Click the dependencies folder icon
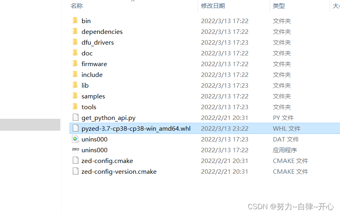340x214 pixels. pyautogui.click(x=75, y=31)
